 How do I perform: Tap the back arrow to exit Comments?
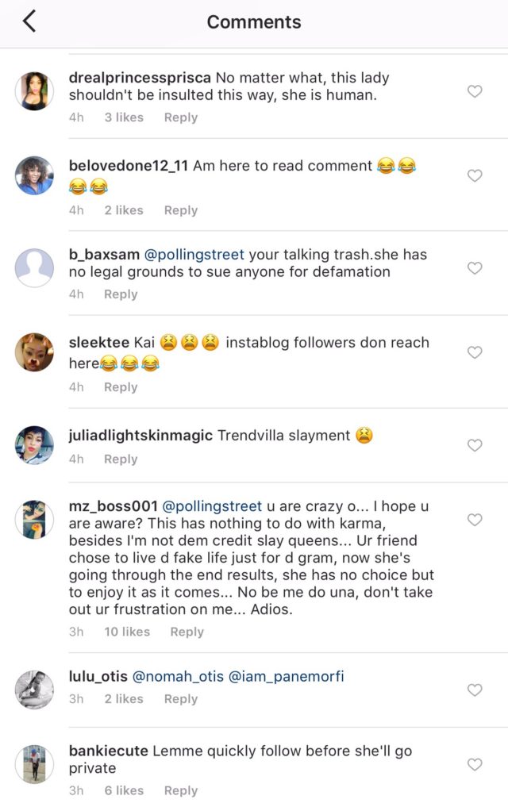[29, 22]
